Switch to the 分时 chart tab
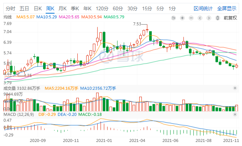 [x=10, y=8]
